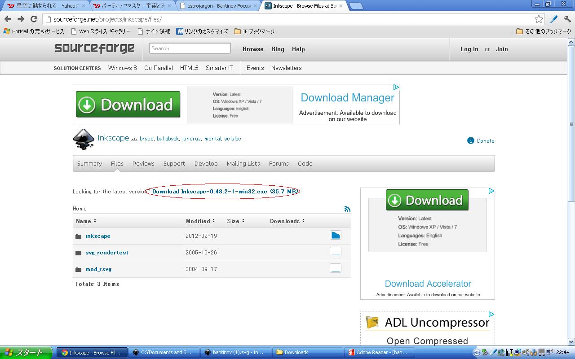Screen dimensions: 575x359
Task: Open the Files project tab
Action: [x=117, y=163]
